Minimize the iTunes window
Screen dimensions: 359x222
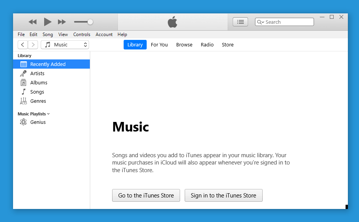(322, 17)
